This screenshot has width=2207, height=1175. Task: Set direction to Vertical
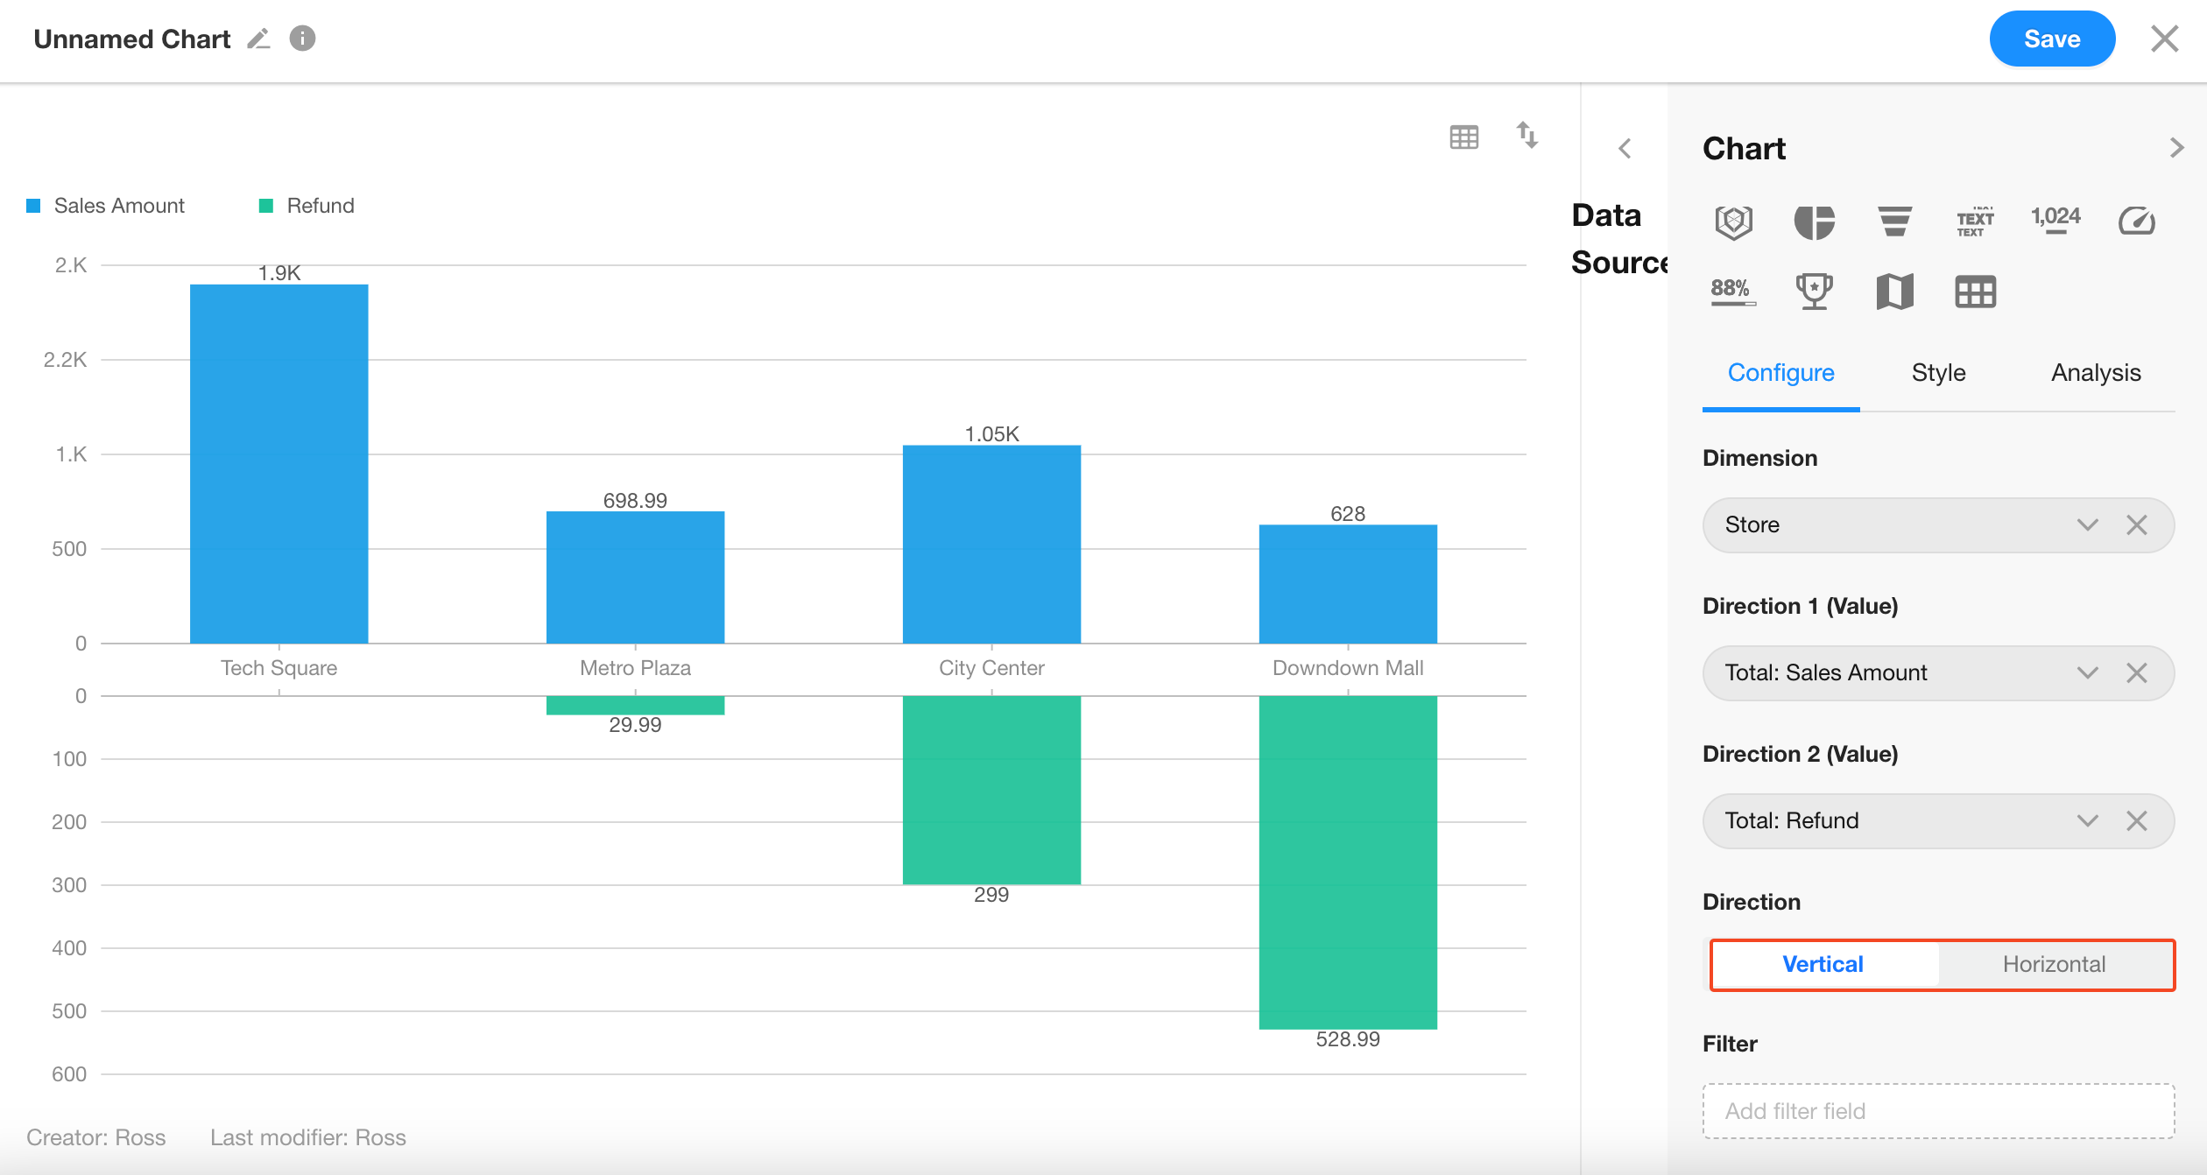(x=1823, y=964)
